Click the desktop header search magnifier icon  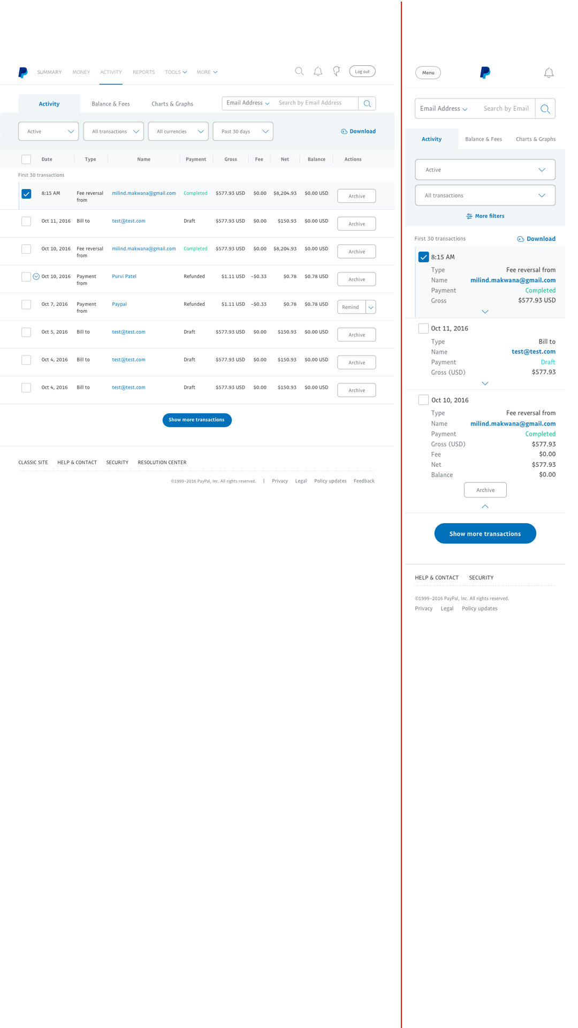(x=299, y=71)
